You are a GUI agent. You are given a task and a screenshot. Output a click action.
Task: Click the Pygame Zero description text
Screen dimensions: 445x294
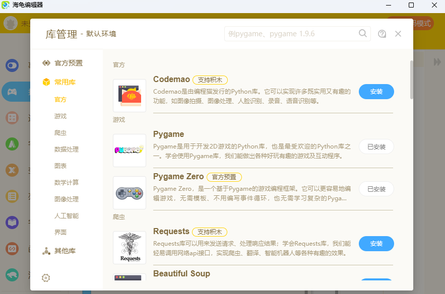tap(252, 193)
